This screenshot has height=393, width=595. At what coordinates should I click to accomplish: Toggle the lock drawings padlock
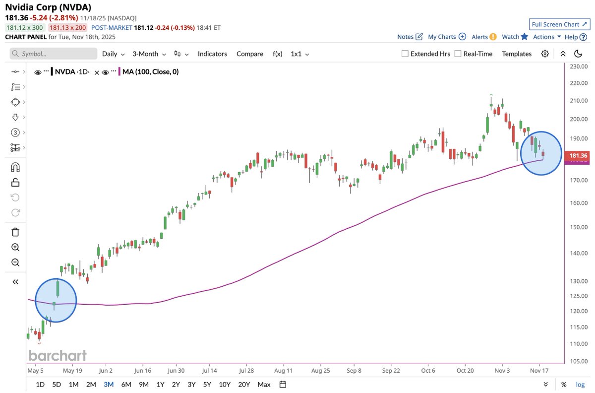point(15,182)
